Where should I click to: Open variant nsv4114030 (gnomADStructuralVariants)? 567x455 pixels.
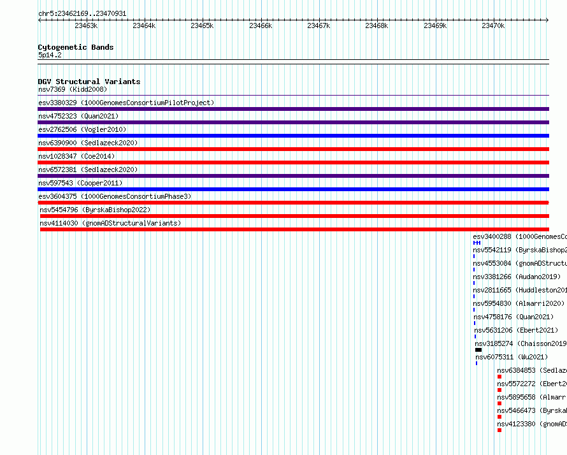(110, 223)
